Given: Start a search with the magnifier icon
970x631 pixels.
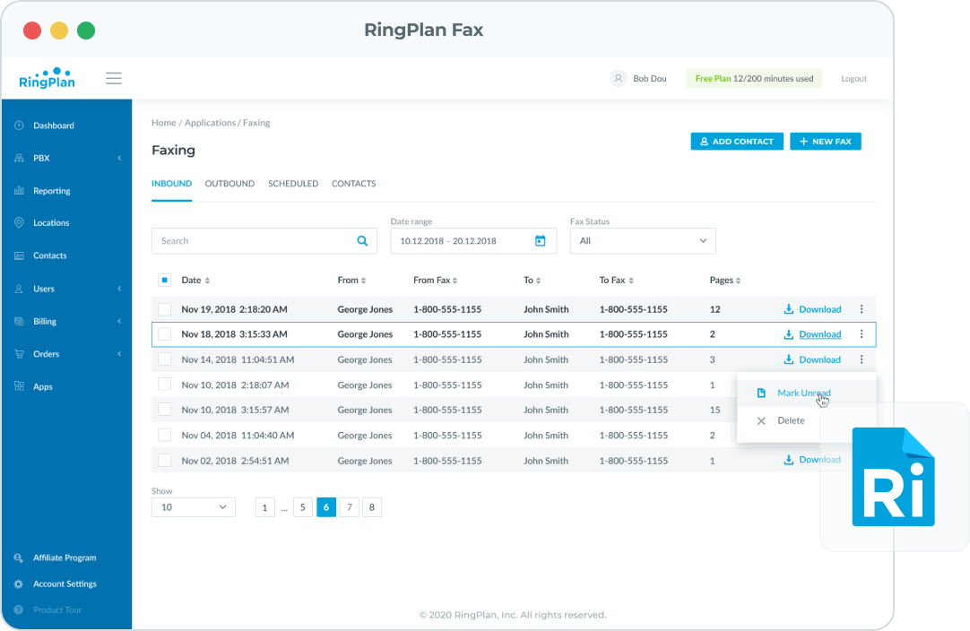Looking at the screenshot, I should [x=362, y=240].
